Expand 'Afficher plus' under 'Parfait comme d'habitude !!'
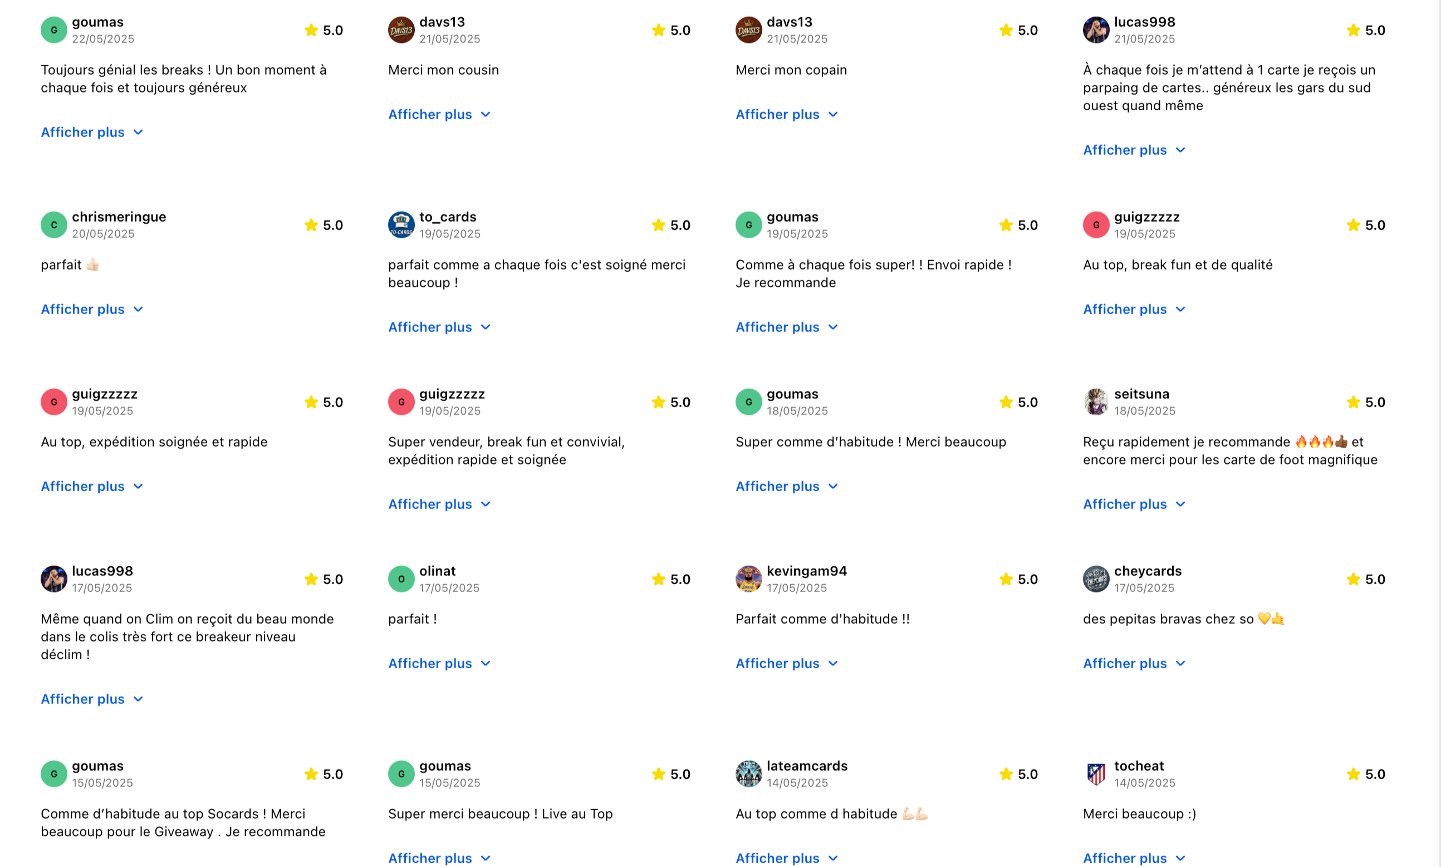Screen dimensions: 1441x867 point(786,664)
